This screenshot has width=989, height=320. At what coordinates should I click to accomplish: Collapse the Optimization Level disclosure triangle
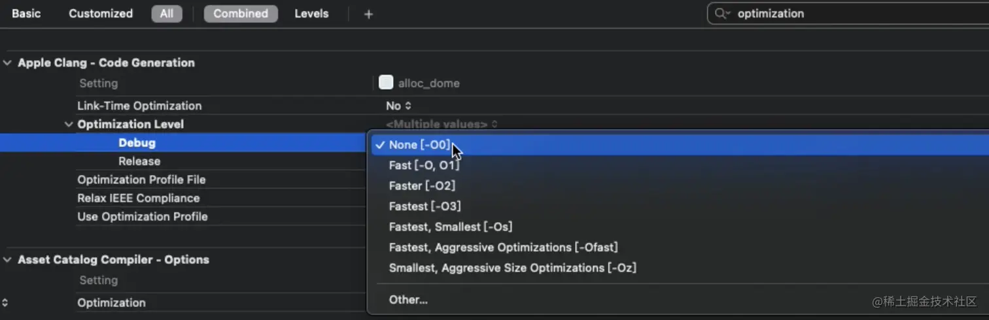[x=69, y=124]
